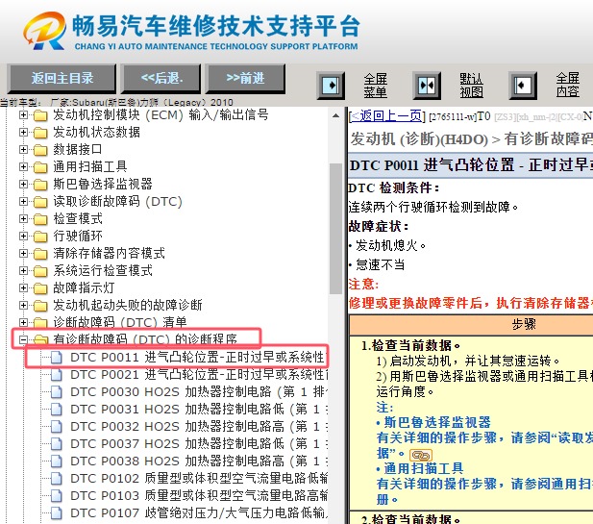Click the folder icon for 通用扫描工具
The height and width of the screenshot is (524, 593).
pyautogui.click(x=40, y=167)
